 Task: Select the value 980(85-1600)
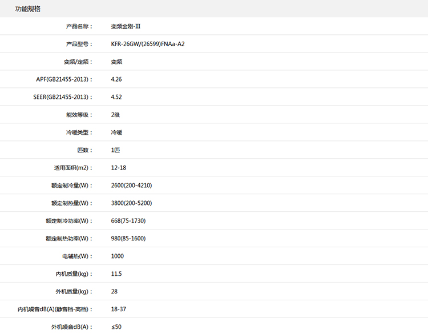(x=128, y=239)
